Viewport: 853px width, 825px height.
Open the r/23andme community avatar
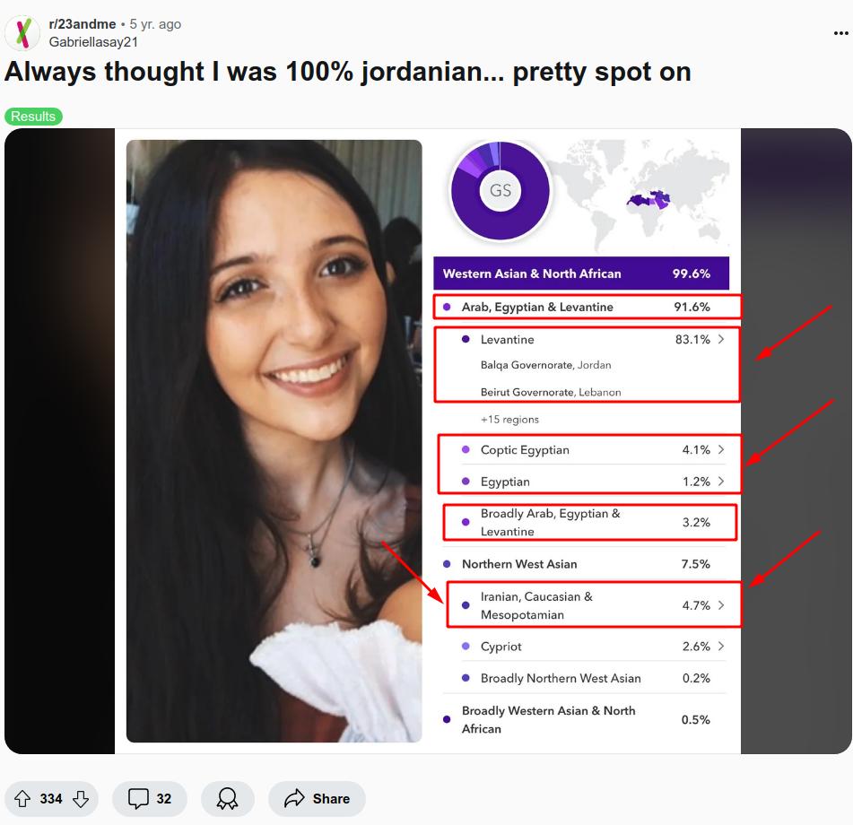coord(22,33)
